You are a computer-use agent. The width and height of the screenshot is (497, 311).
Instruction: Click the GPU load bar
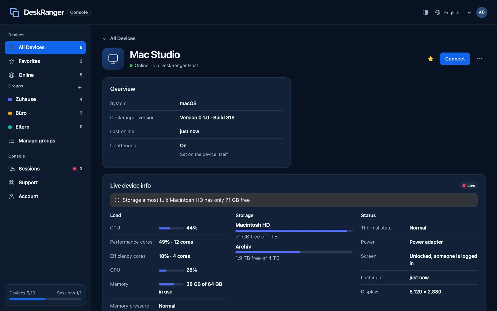(x=171, y=270)
